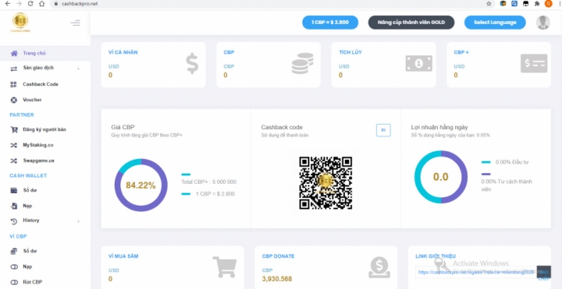Click the referral link input field
Viewport: 562px width, 289px height.
476,272
